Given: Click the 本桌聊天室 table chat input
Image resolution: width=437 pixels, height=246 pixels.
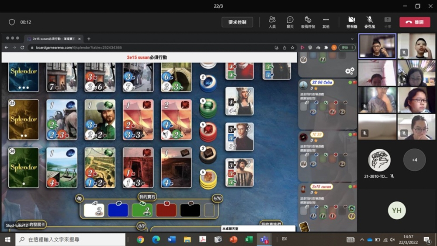Looking at the screenshot, I should coord(258,228).
